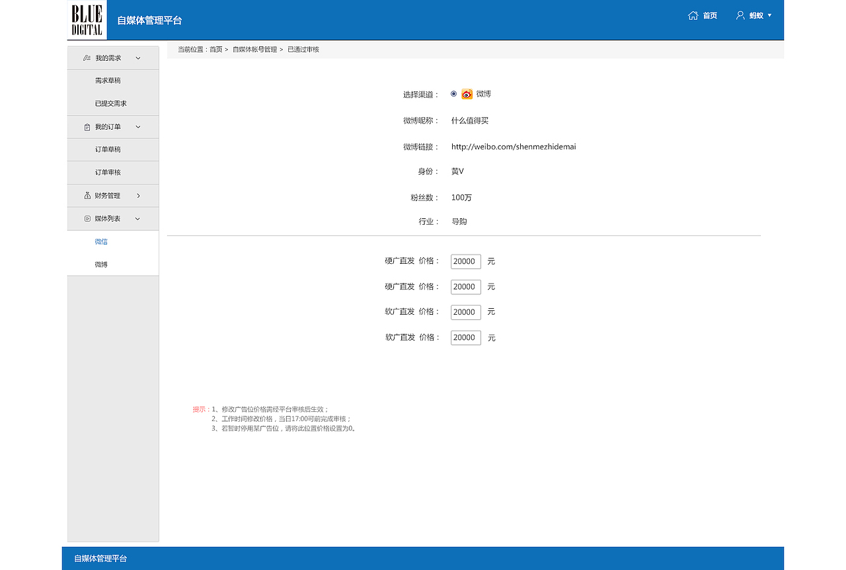Viewport: 846px width, 570px height.
Task: Click tip line about 价格设置为0
Action: [x=284, y=428]
